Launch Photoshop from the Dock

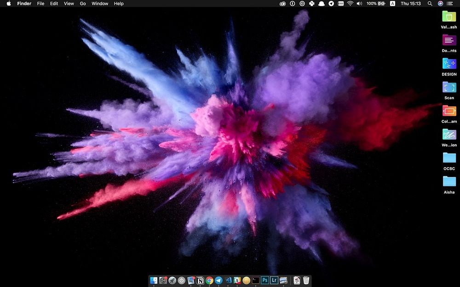tap(265, 281)
